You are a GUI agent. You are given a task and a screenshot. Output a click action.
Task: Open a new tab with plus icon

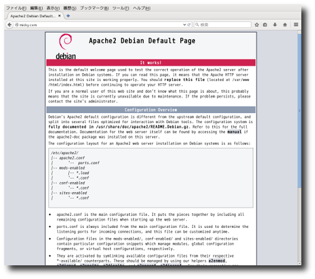(x=68, y=15)
